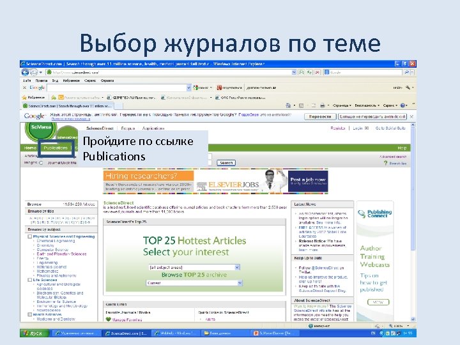Switch to ScienceDirect taskbar window button

[x=126, y=333]
